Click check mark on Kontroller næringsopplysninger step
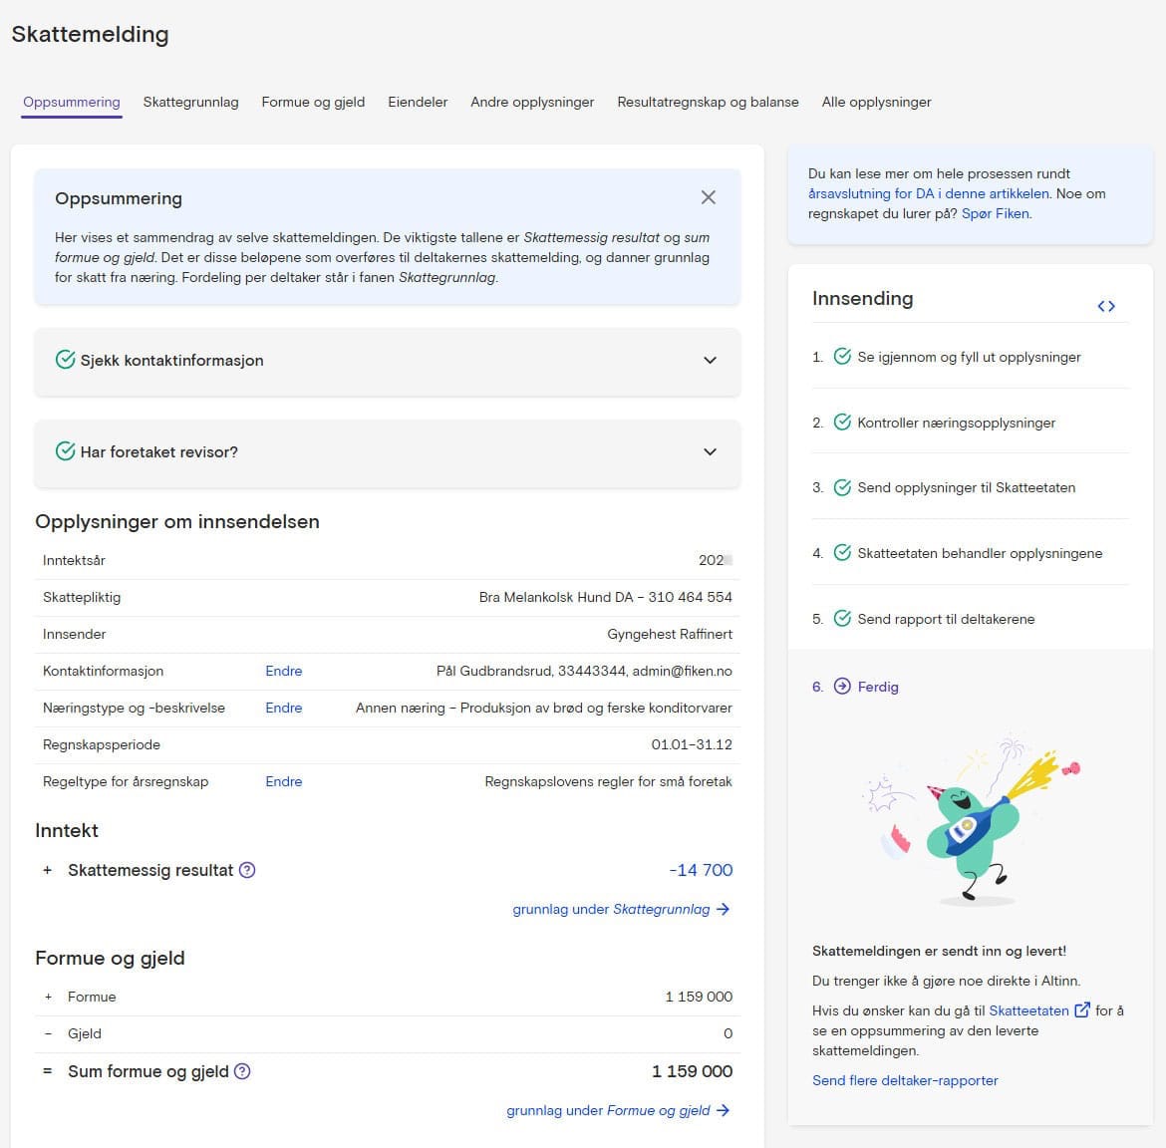The image size is (1166, 1148). pos(842,423)
